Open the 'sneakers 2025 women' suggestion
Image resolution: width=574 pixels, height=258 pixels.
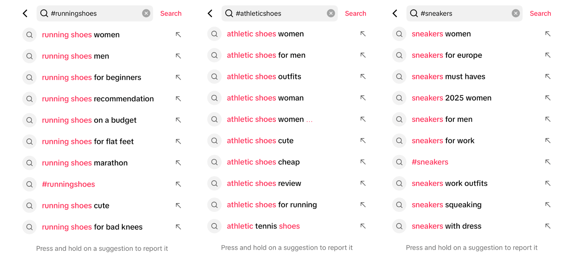[451, 98]
